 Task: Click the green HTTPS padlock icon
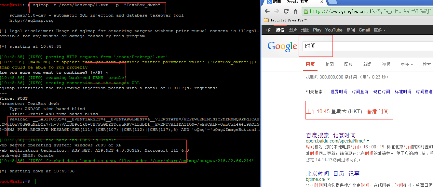(306, 11)
